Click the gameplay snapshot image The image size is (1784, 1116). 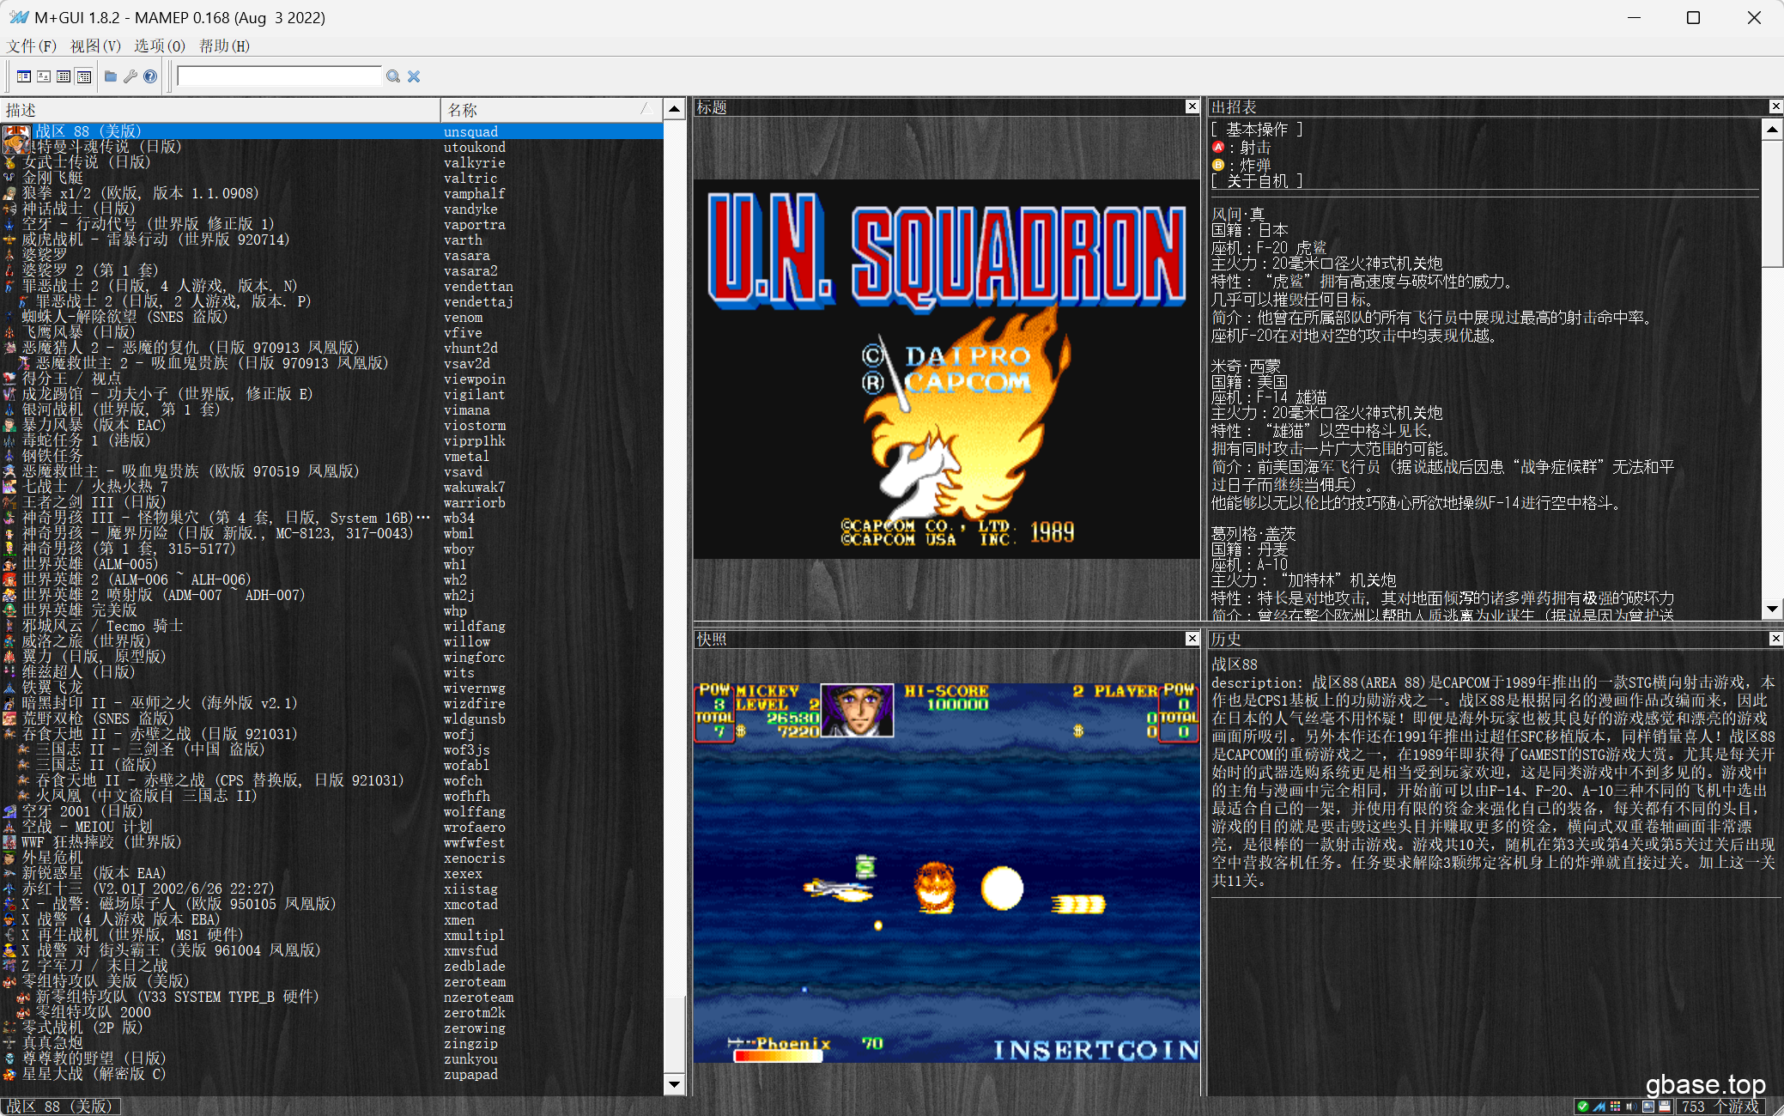pyautogui.click(x=946, y=872)
